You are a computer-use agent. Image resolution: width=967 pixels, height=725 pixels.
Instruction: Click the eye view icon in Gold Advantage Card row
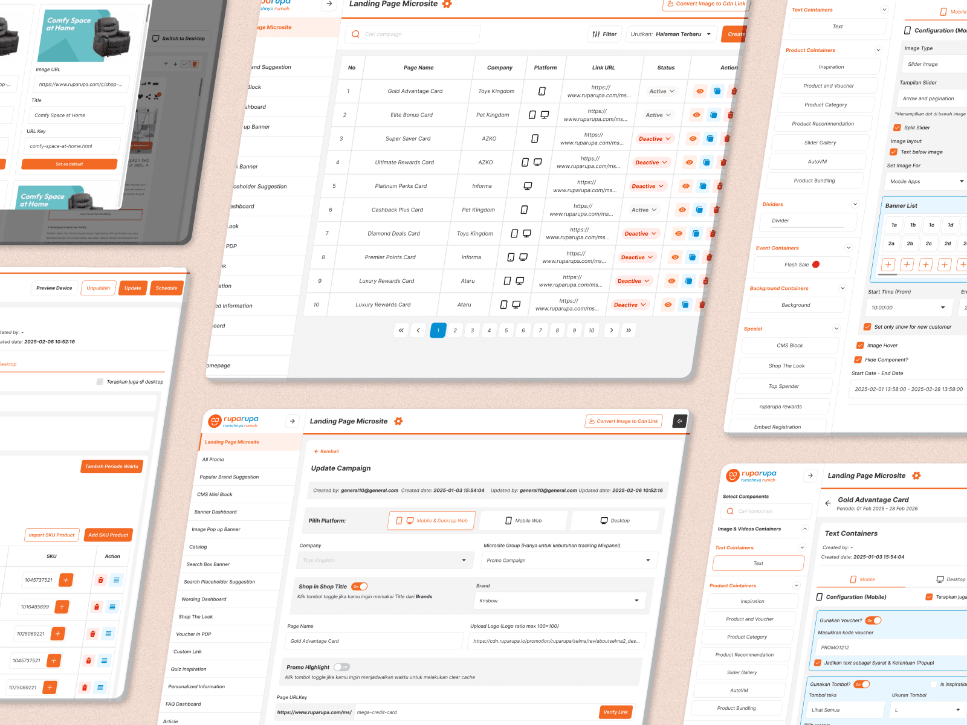click(700, 91)
